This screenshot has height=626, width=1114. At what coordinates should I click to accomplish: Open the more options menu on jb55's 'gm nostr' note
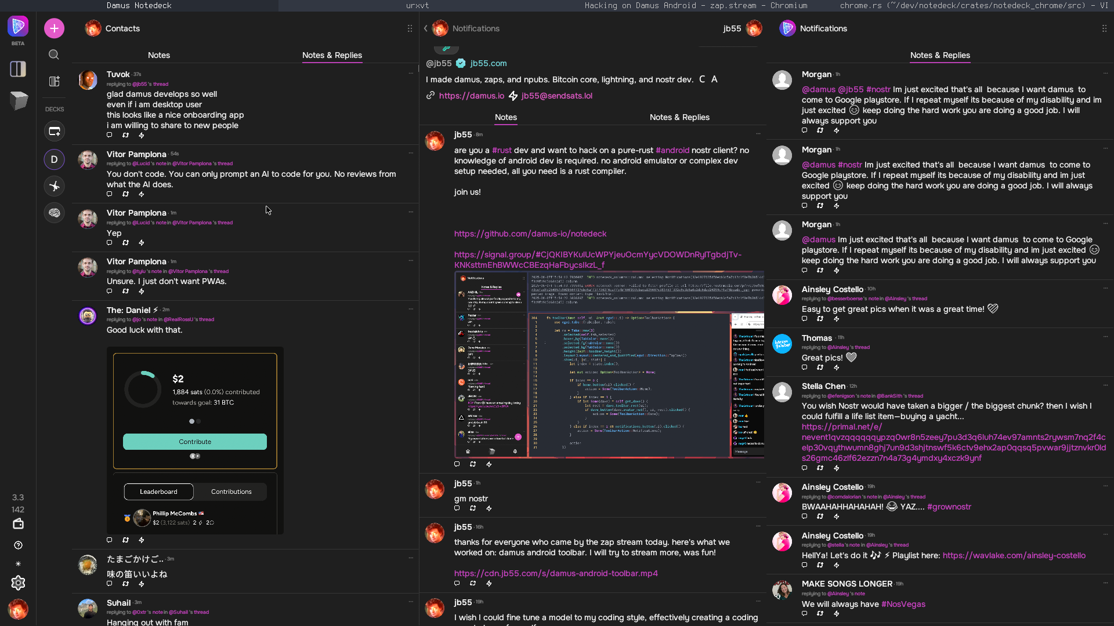(x=758, y=482)
